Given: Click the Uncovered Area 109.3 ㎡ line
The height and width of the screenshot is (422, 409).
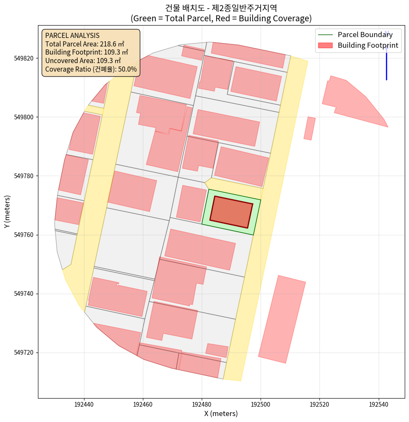Looking at the screenshot, I should pos(83,61).
